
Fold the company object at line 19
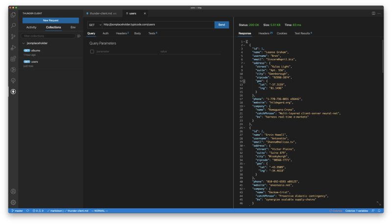click(244, 106)
